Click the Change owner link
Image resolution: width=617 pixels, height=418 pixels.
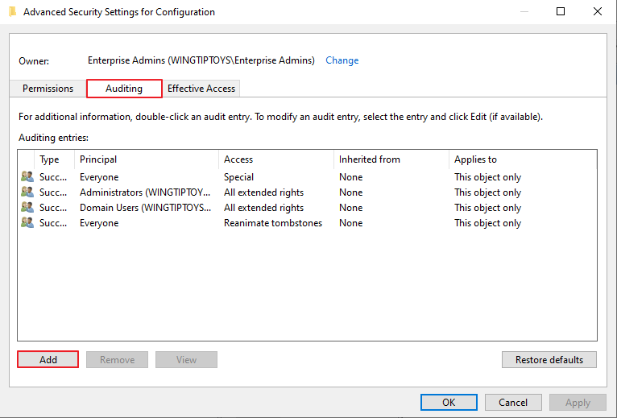pyautogui.click(x=342, y=60)
